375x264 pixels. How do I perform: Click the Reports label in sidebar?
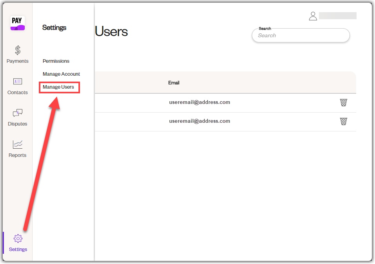[x=18, y=155]
